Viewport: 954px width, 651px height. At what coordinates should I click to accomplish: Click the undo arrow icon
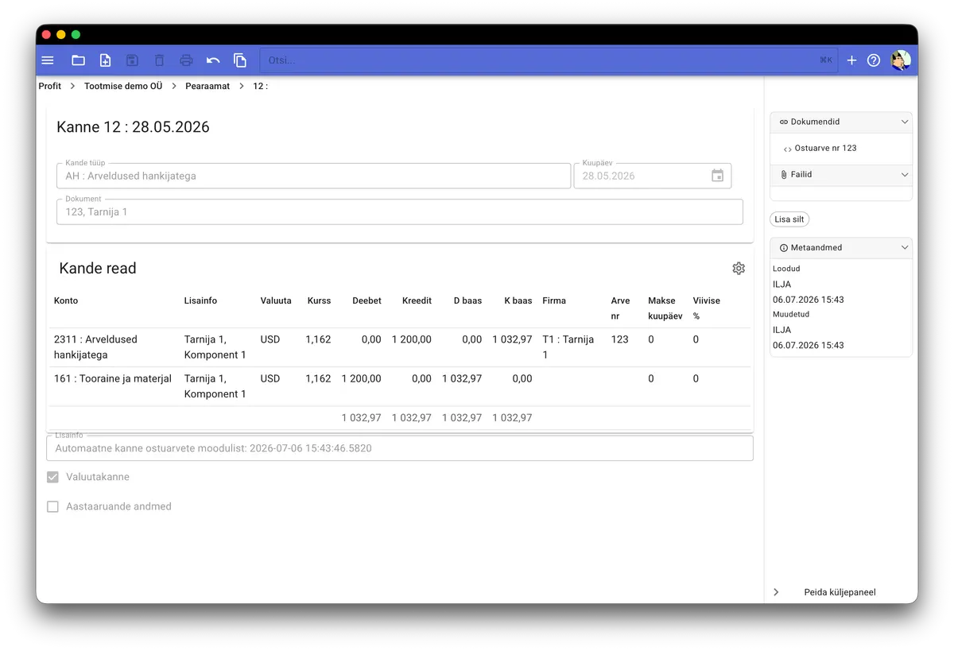[213, 60]
